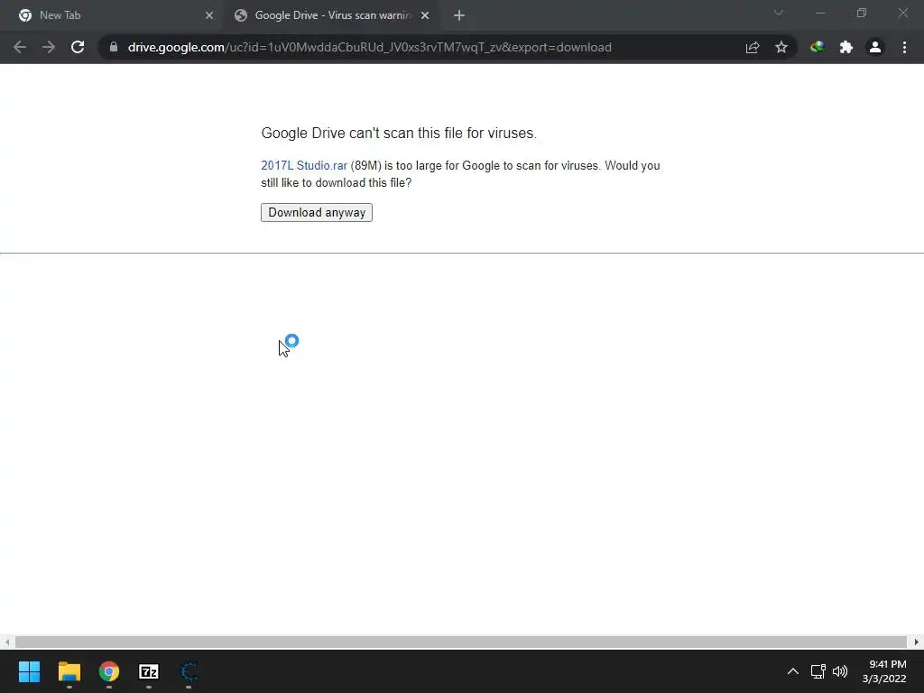Open the Chrome profile avatar menu
Screen dimensions: 924x693
tap(875, 47)
